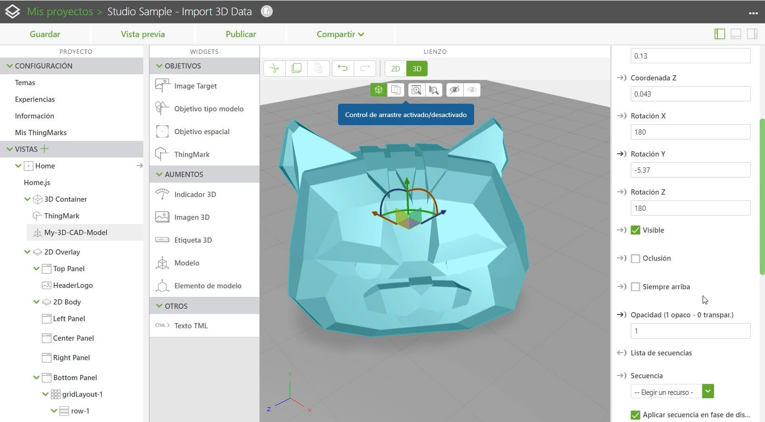Enable the Oclusión checkbox
The width and height of the screenshot is (765, 422).
[x=636, y=258]
